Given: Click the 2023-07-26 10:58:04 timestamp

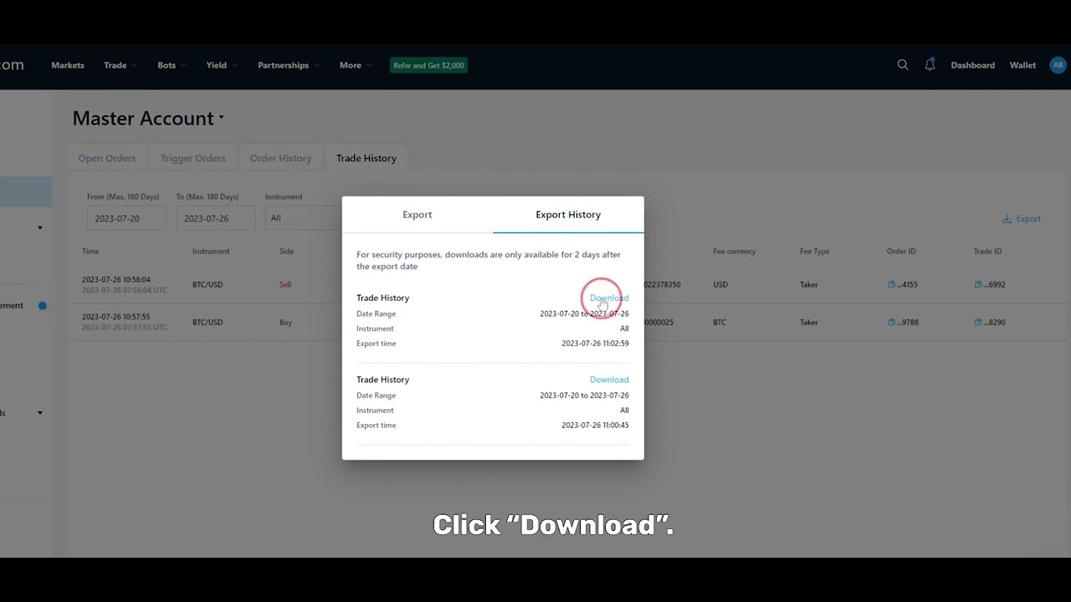Looking at the screenshot, I should tap(116, 279).
